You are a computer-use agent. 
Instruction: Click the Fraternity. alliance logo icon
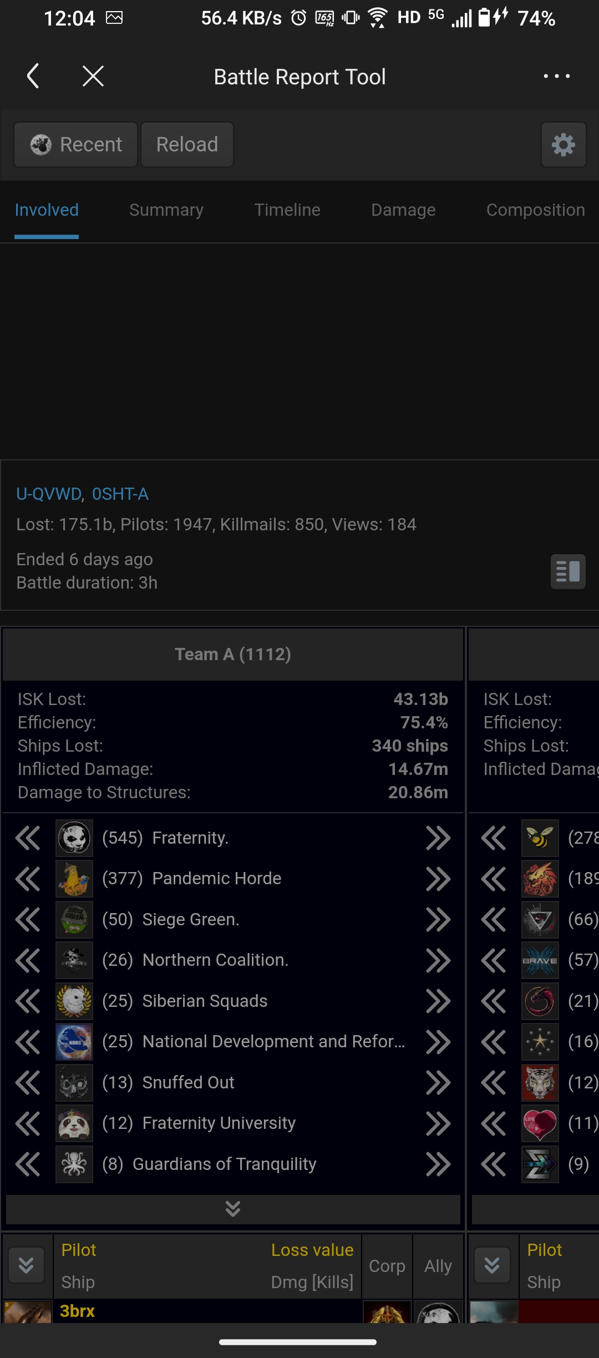click(74, 838)
